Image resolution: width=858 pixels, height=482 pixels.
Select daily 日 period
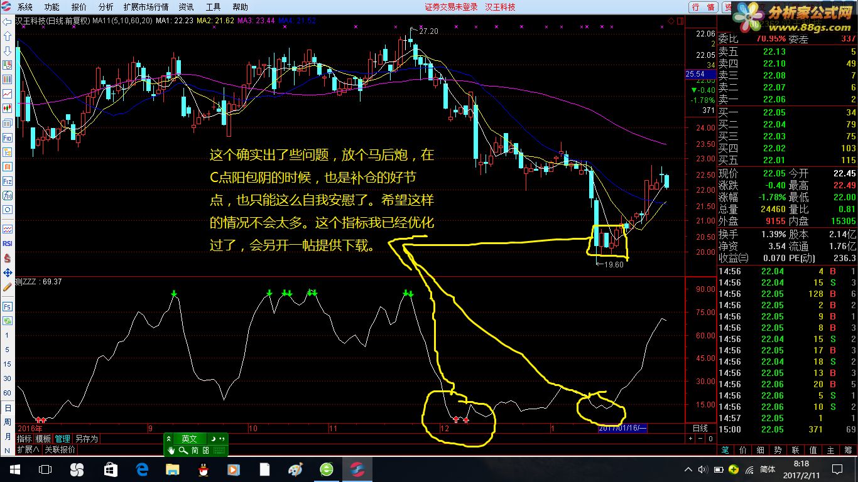click(8, 407)
